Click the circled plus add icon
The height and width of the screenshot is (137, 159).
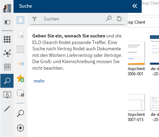[x=20, y=128]
